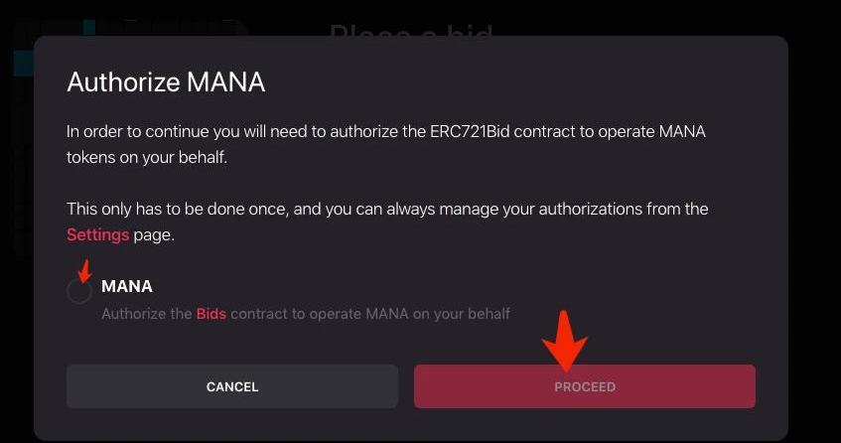Viewport: 841px width, 443px height.
Task: Open the Settings page link
Action: pos(97,235)
